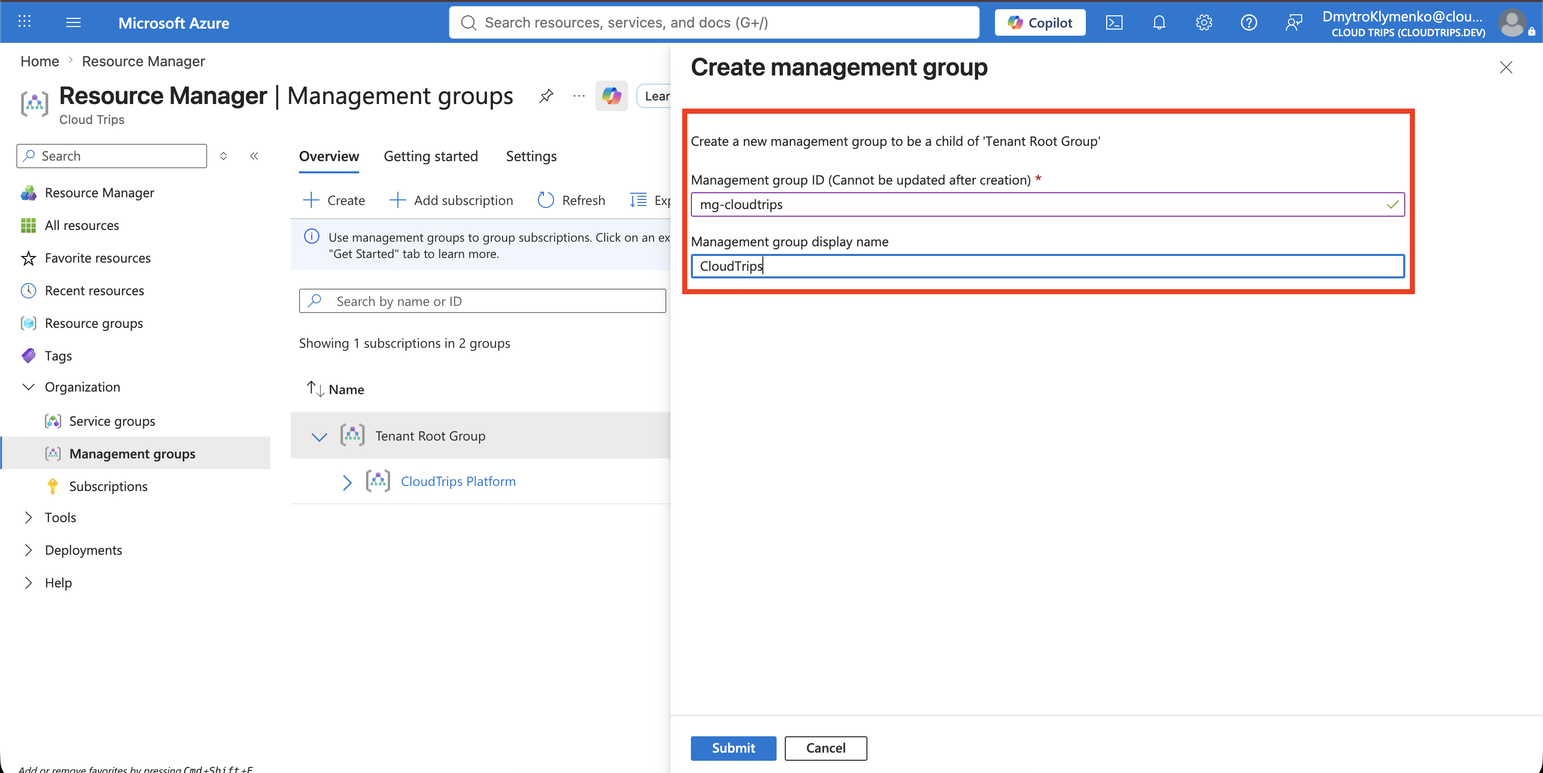Click the Copilot icon near page title
The width and height of the screenshot is (1543, 773).
pyautogui.click(x=611, y=96)
